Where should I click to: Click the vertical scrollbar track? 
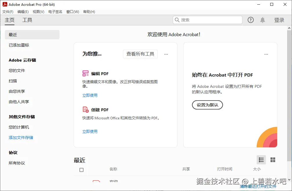[x=289, y=104]
